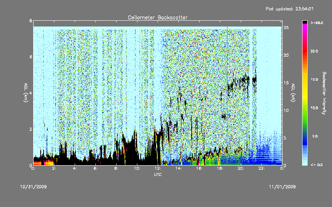Click the '20:' hour tick on UTC axis
This screenshot has height=207, width=332.
click(x=241, y=168)
